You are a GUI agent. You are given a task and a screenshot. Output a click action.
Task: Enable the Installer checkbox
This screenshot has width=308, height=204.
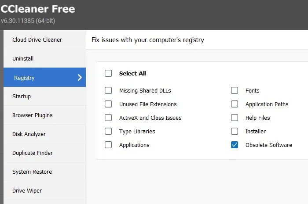[235, 131]
